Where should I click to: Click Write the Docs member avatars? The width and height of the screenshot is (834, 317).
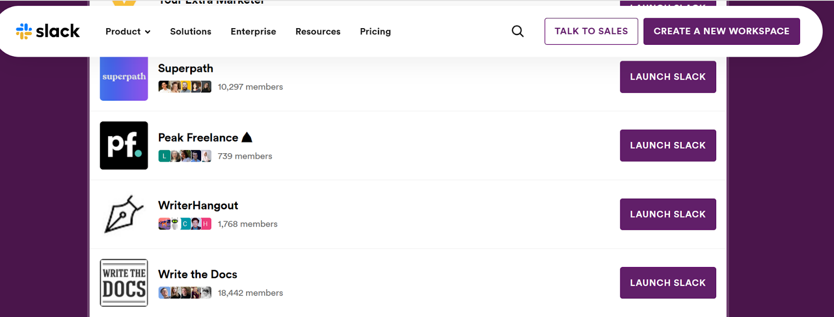[x=185, y=293]
